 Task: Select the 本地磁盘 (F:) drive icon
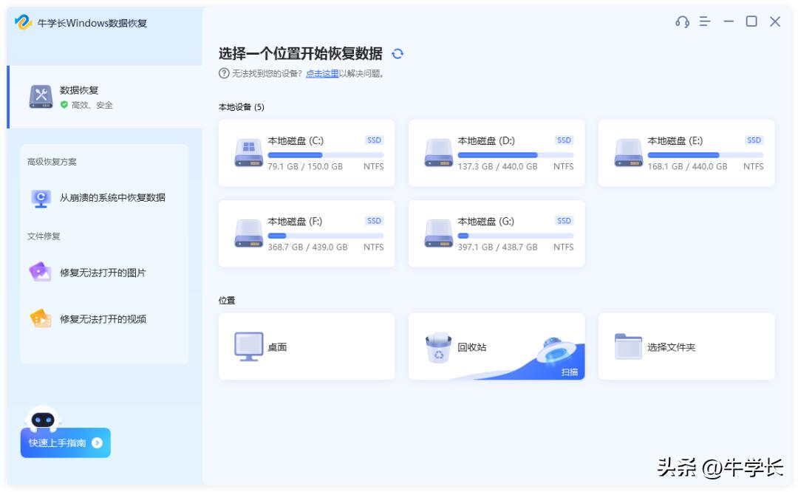click(249, 233)
